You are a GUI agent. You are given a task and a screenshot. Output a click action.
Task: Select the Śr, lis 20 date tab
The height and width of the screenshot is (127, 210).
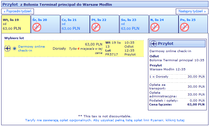click(x=45, y=24)
